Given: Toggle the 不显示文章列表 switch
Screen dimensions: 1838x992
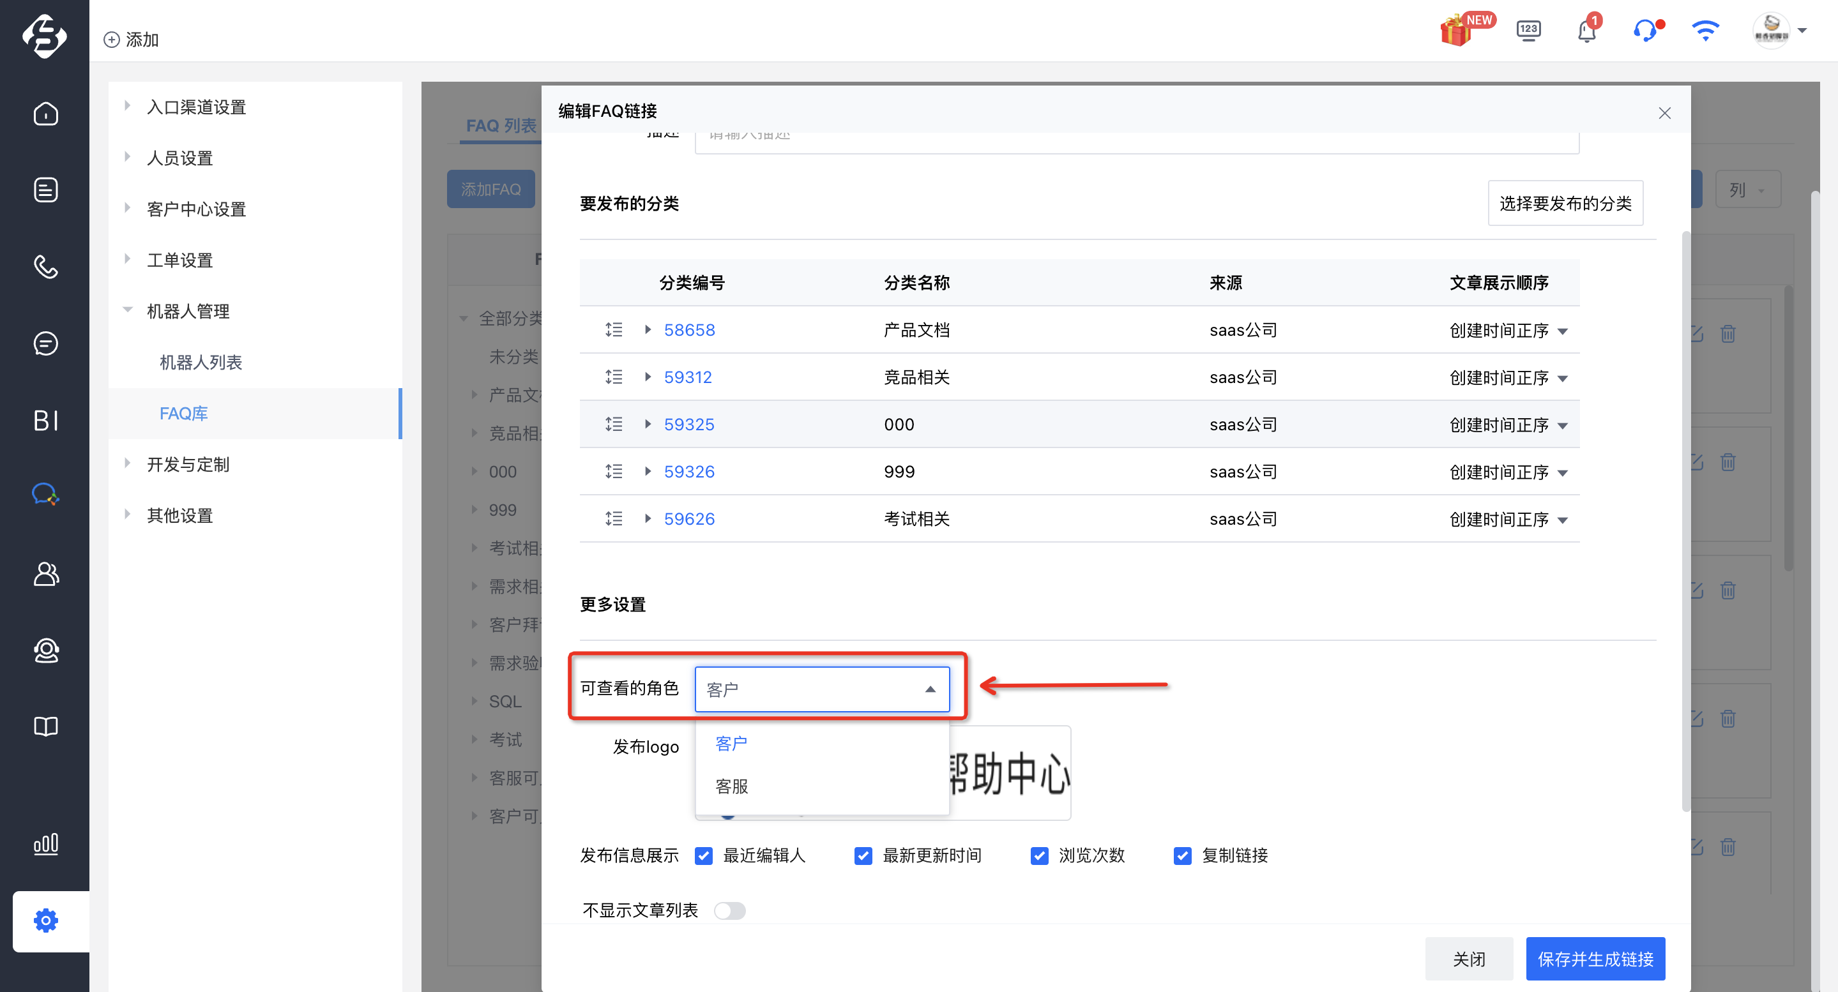Looking at the screenshot, I should pyautogui.click(x=729, y=911).
